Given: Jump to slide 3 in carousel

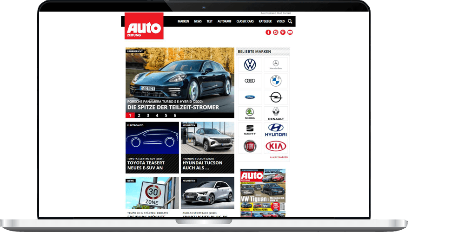Looking at the screenshot, I should point(148,116).
